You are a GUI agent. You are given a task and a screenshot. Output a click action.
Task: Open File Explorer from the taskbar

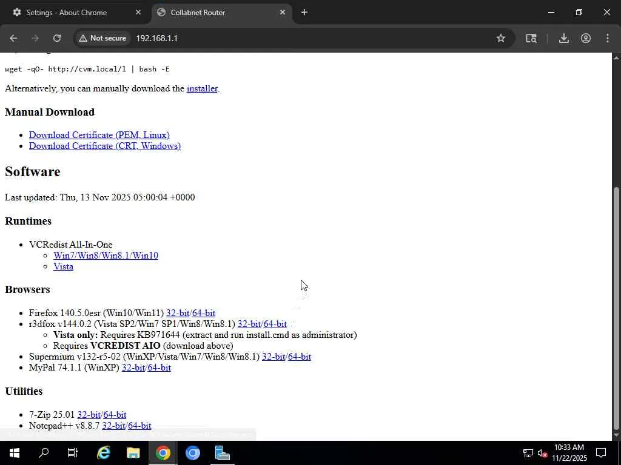pos(133,453)
